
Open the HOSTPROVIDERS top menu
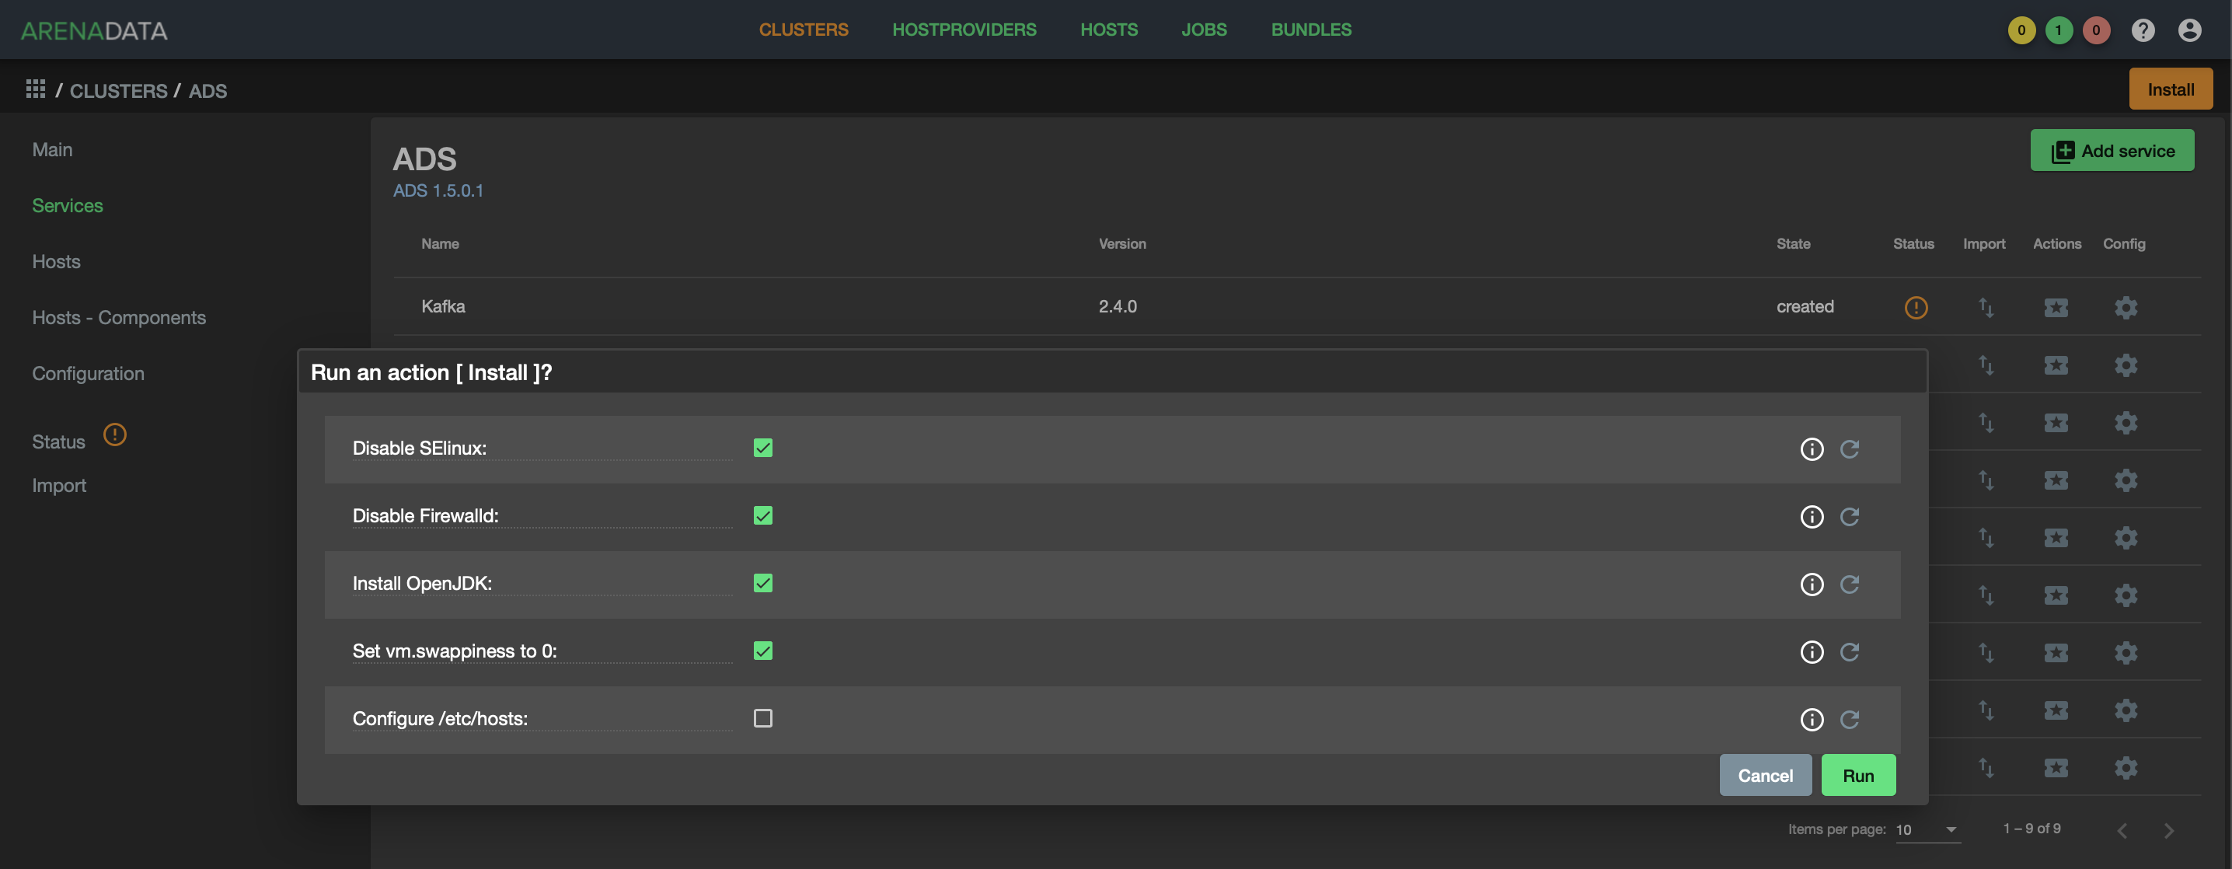(964, 30)
